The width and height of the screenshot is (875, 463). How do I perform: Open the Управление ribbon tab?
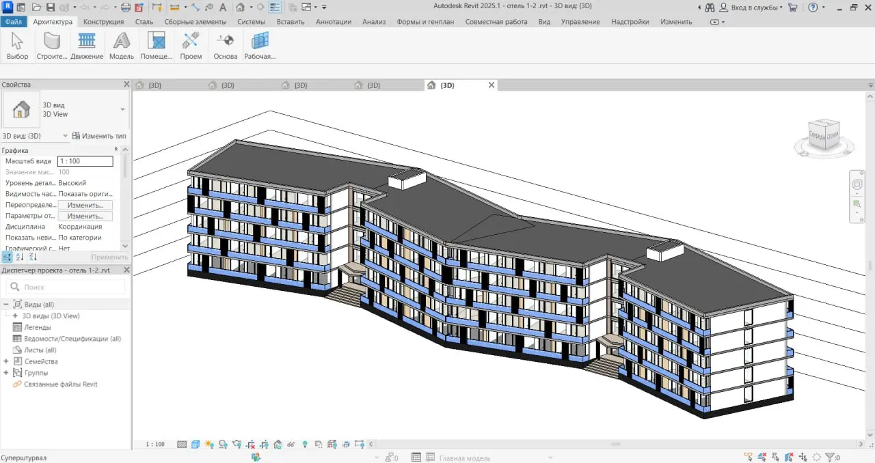point(580,21)
